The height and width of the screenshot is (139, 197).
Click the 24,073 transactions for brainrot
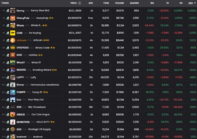click(x=105, y=137)
